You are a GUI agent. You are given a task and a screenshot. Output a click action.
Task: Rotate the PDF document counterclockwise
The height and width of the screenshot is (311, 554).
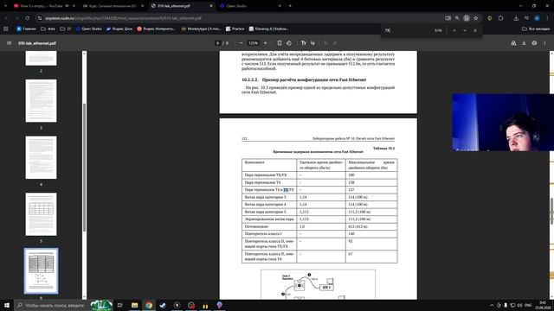click(x=289, y=43)
